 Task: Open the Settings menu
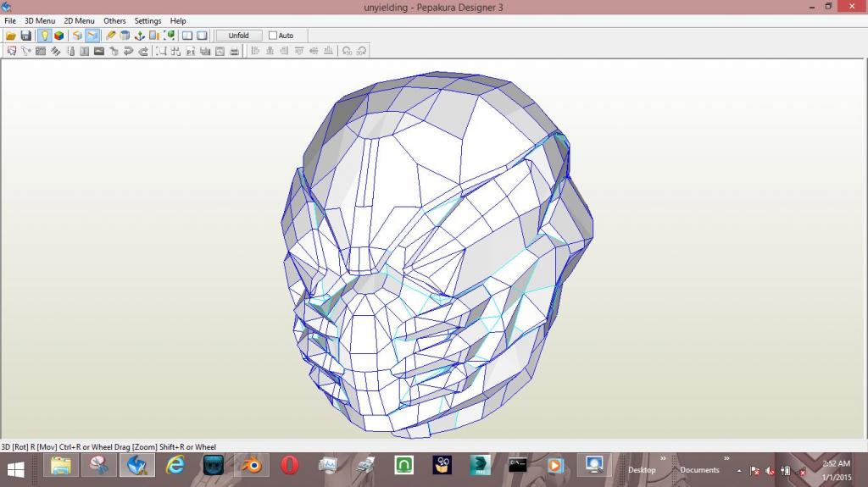(147, 20)
